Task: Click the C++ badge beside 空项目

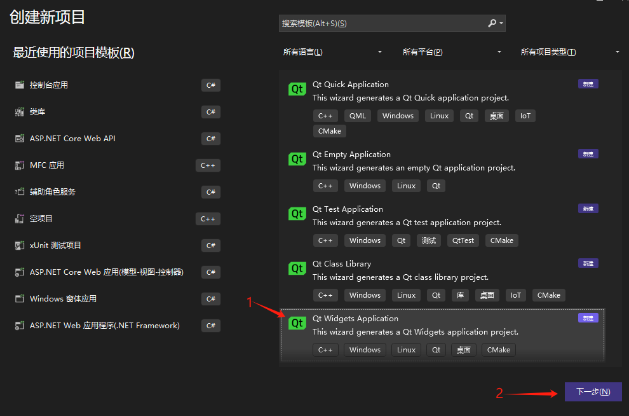Action: pos(208,219)
